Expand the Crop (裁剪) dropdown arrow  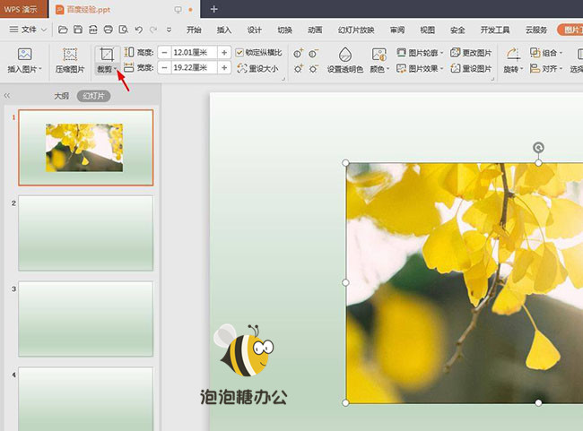(x=116, y=69)
